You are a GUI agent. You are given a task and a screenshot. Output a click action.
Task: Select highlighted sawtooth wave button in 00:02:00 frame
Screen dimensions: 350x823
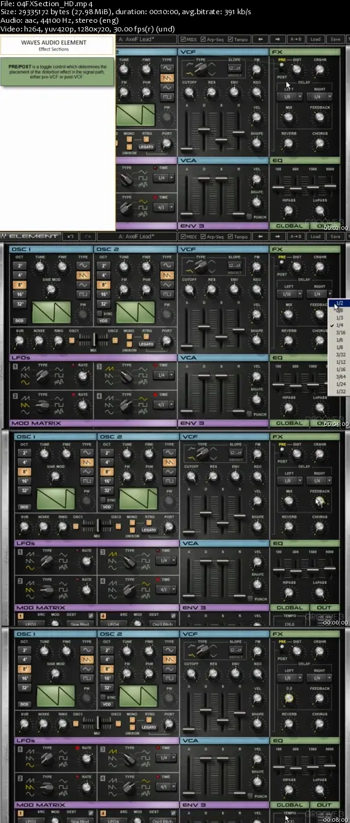167,78
